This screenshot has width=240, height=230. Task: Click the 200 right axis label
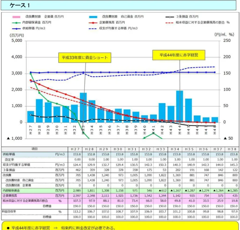tap(227, 57)
